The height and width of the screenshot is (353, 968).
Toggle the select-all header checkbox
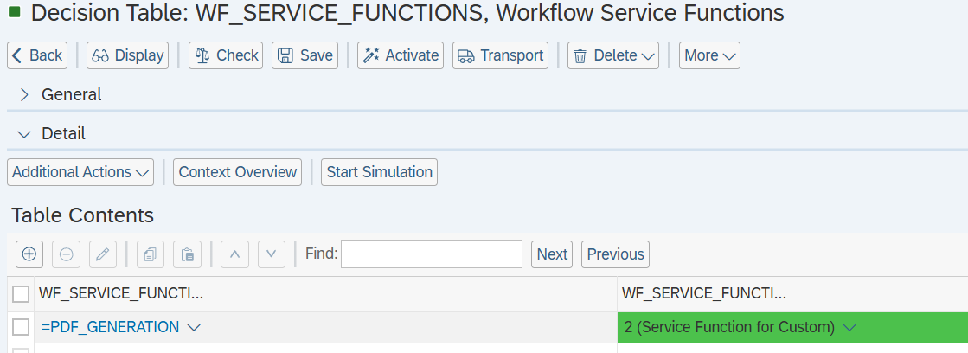click(x=21, y=295)
